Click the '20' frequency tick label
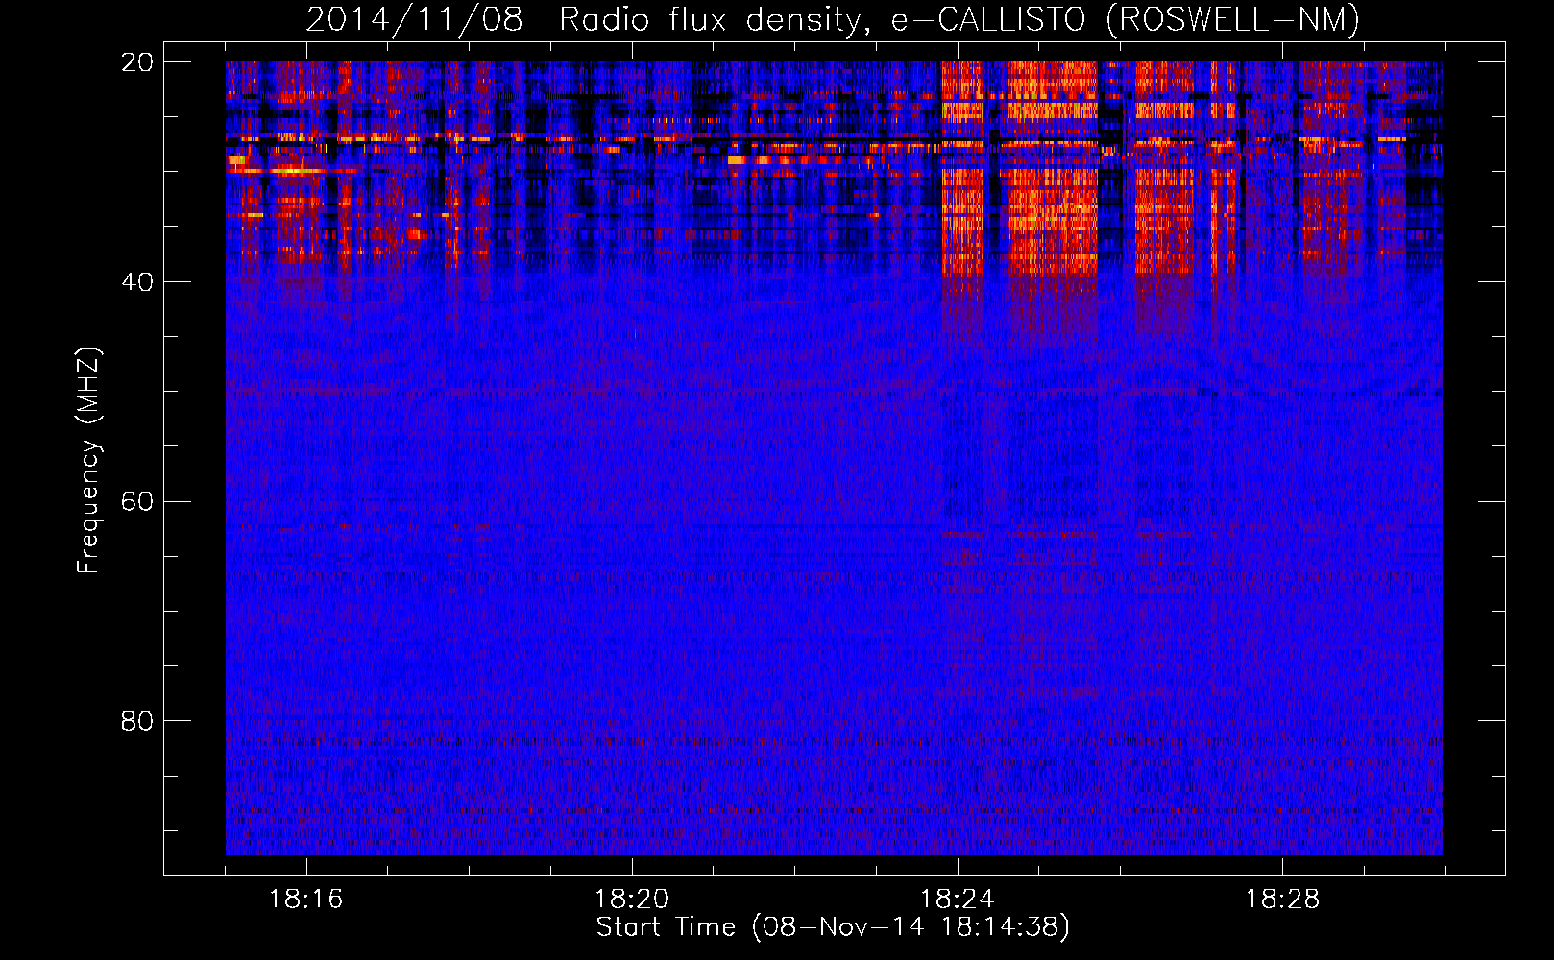 pos(137,62)
